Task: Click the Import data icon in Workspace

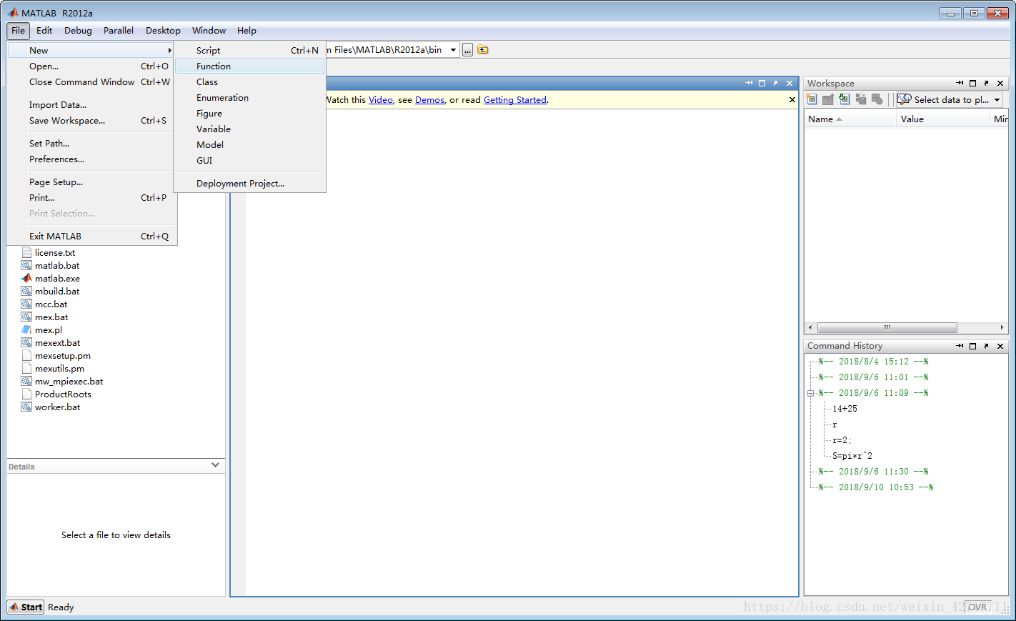Action: [x=844, y=99]
